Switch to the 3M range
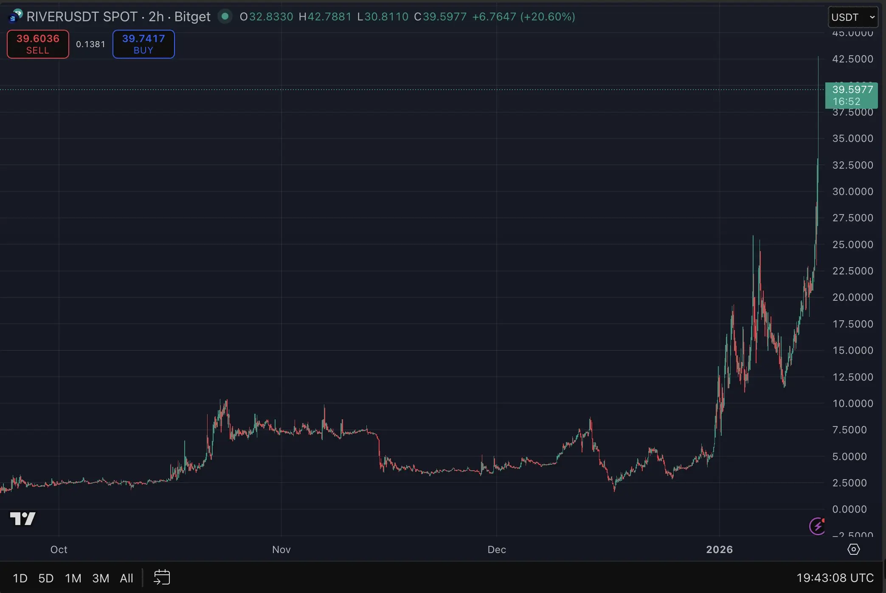This screenshot has width=886, height=593. click(x=101, y=578)
